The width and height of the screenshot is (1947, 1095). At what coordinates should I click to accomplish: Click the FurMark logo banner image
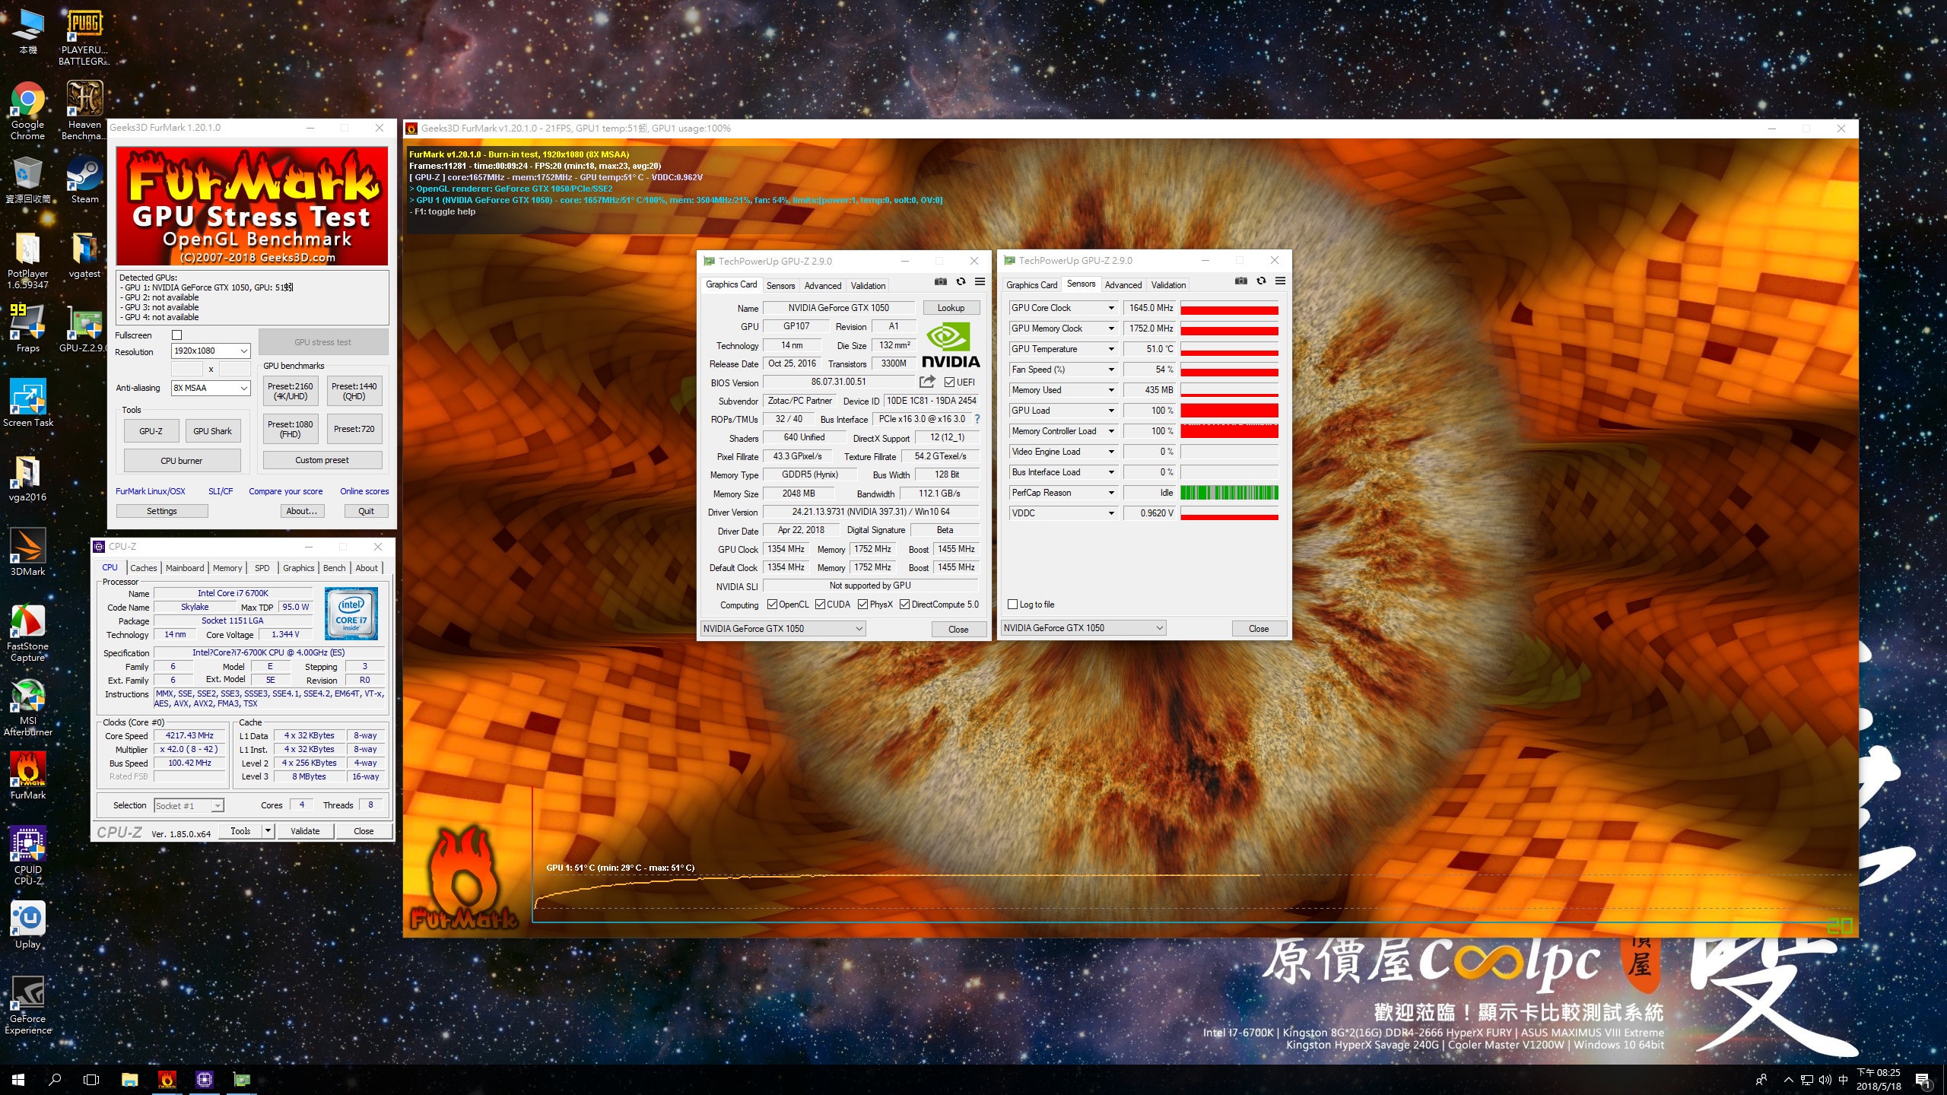[x=252, y=206]
